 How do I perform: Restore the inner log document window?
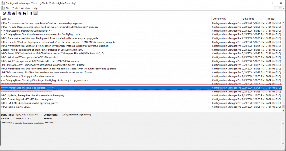[280, 8]
